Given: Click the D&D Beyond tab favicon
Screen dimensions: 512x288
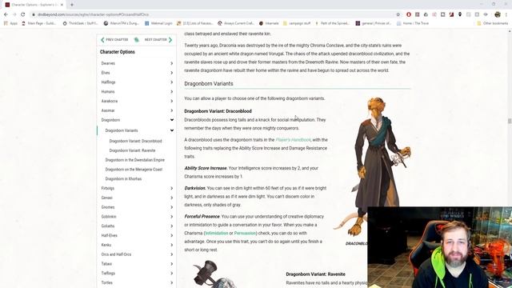Looking at the screenshot, I should (x=7, y=5).
